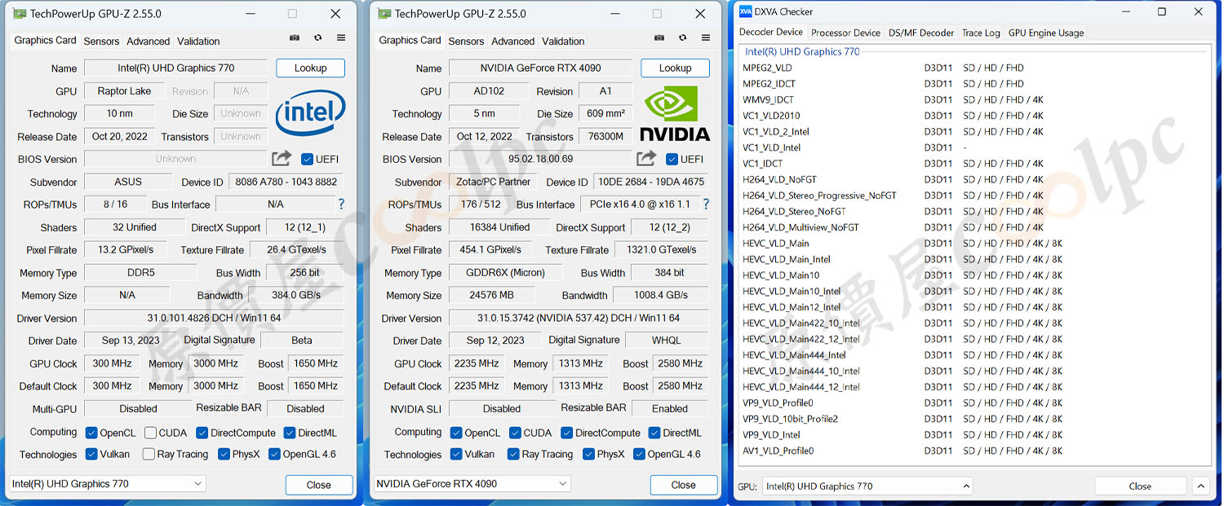Switch to Trace Log tab
1224x506 pixels.
pos(981,33)
